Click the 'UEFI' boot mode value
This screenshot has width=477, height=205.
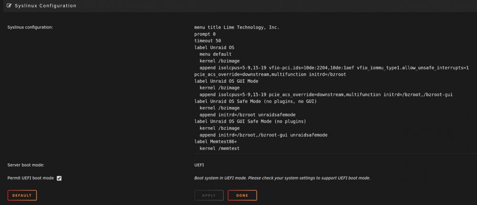pos(199,165)
